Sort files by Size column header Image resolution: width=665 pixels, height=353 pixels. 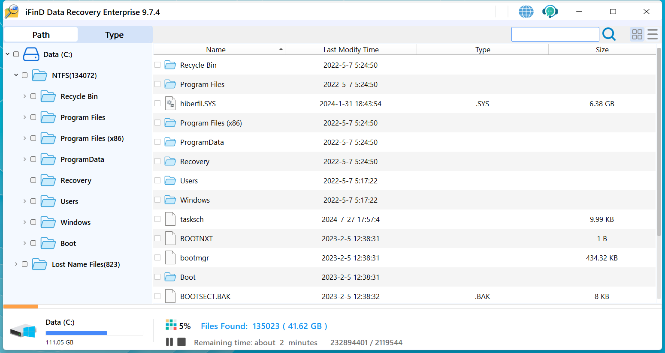click(x=602, y=50)
